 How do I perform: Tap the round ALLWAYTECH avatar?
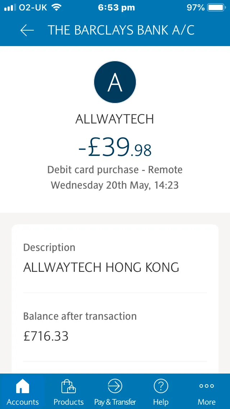point(115,82)
